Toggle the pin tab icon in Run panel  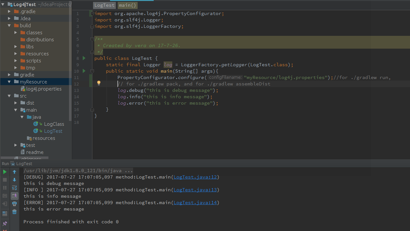(x=5, y=224)
